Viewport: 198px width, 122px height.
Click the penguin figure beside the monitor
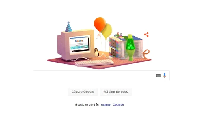(x=97, y=52)
